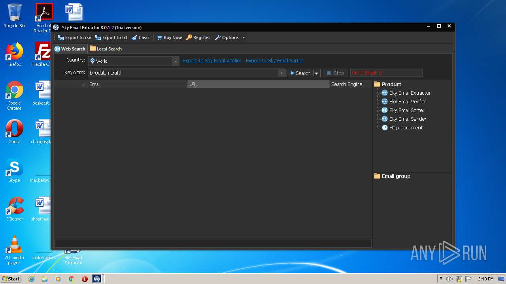The height and width of the screenshot is (284, 506).
Task: Select Firefox desktop icon
Action: 14,54
